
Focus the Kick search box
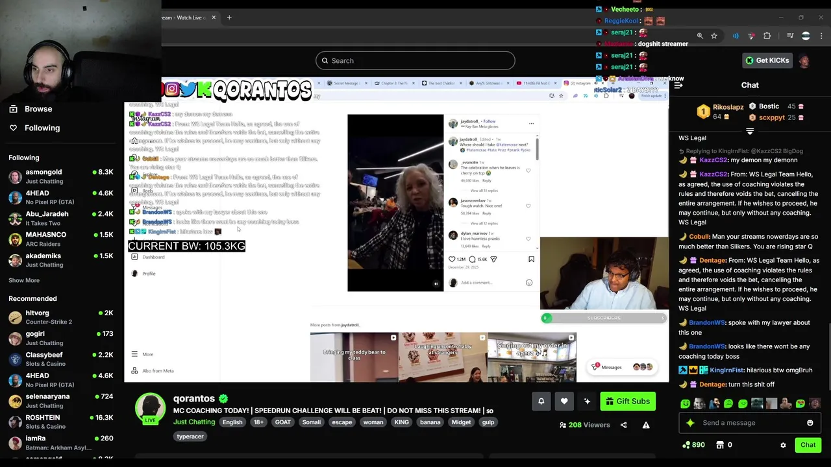pos(415,61)
